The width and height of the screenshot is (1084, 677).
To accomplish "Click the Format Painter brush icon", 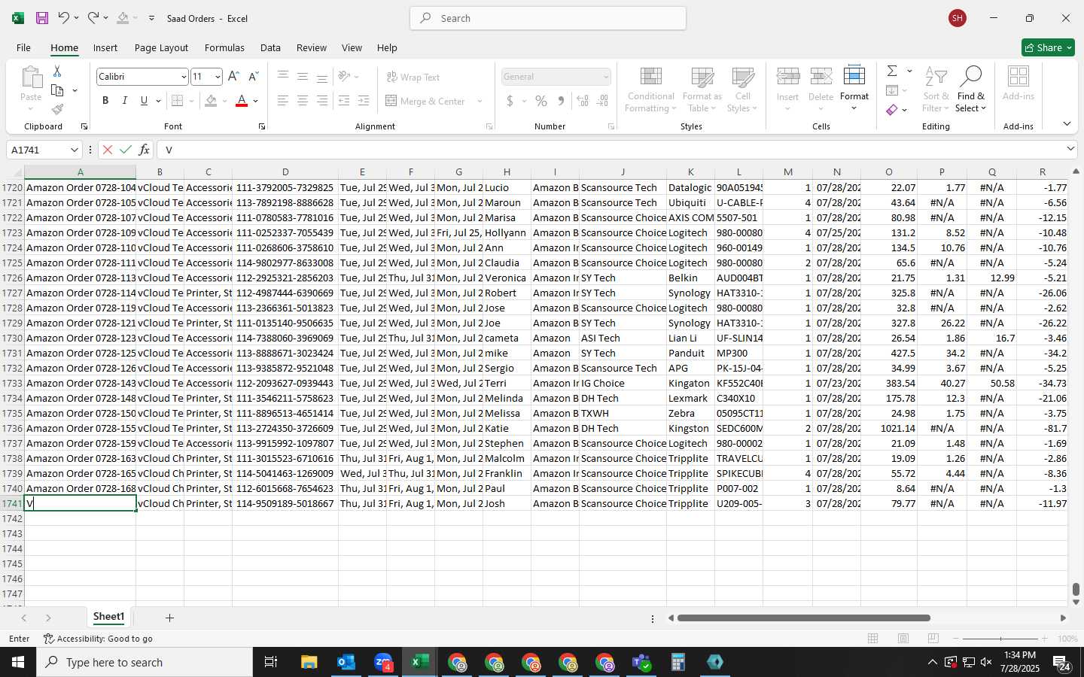I will pos(57,110).
